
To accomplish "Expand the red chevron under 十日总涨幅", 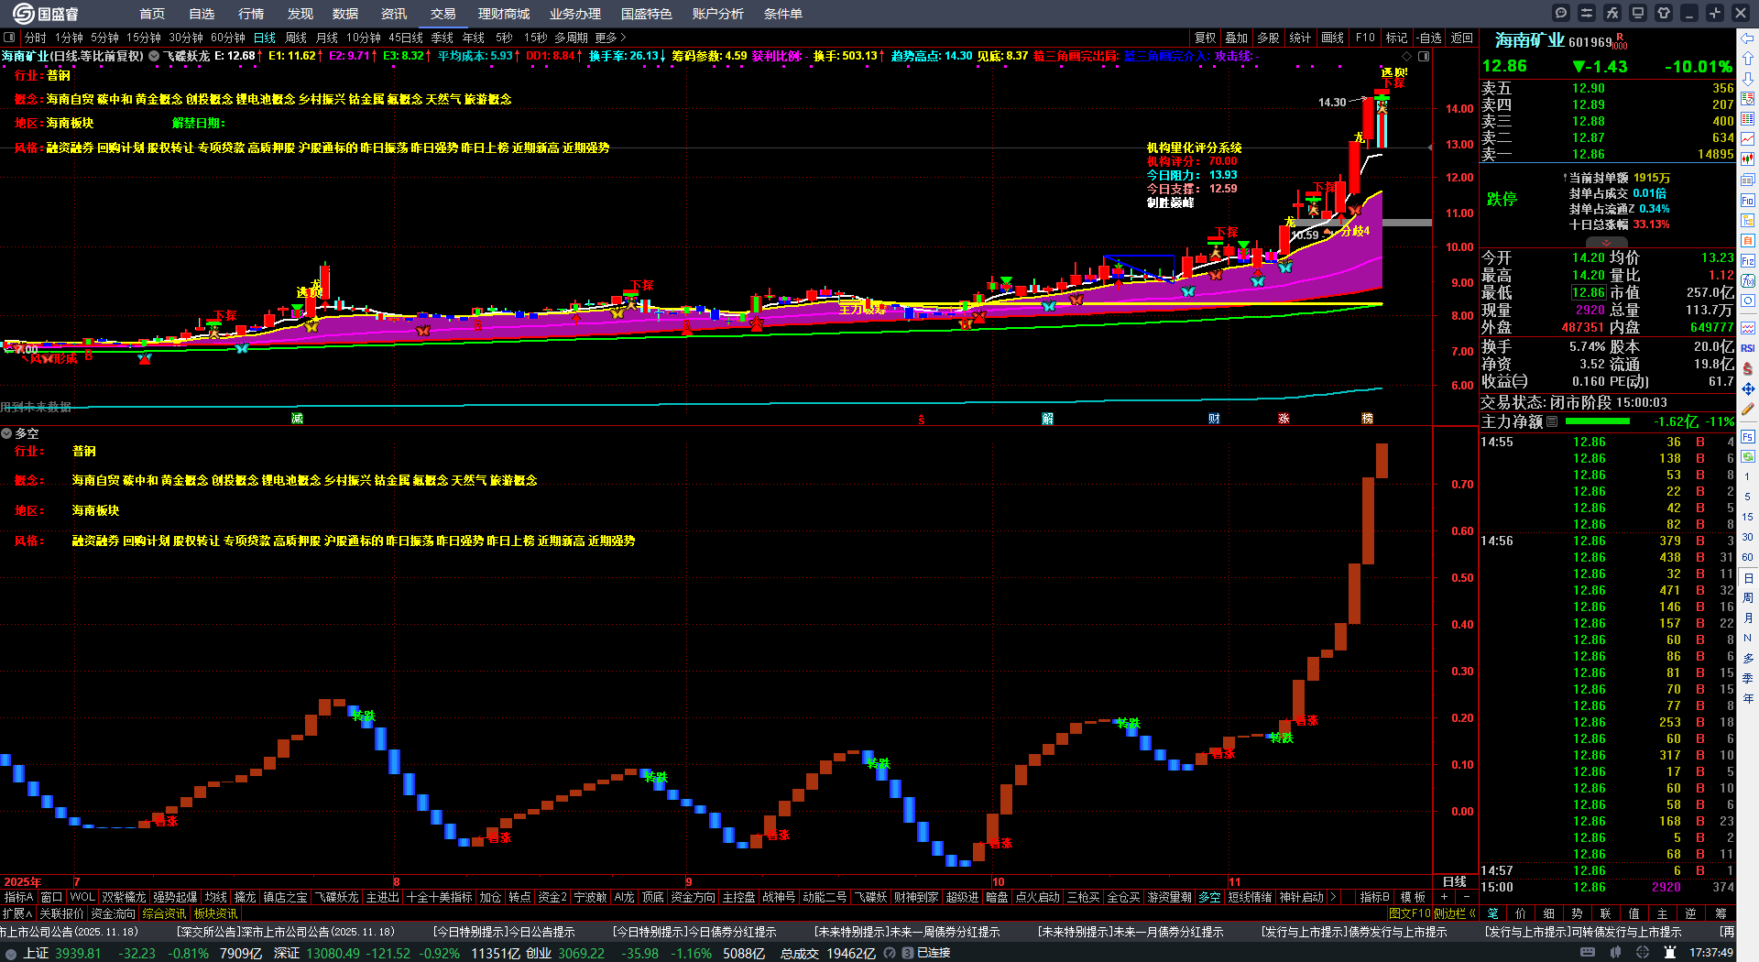I will (x=1607, y=241).
